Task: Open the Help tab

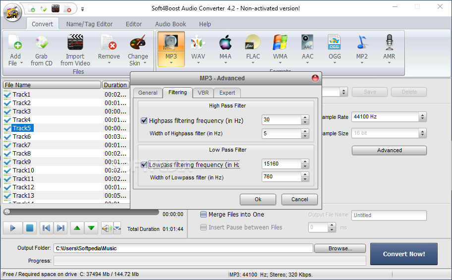Action: [205, 24]
